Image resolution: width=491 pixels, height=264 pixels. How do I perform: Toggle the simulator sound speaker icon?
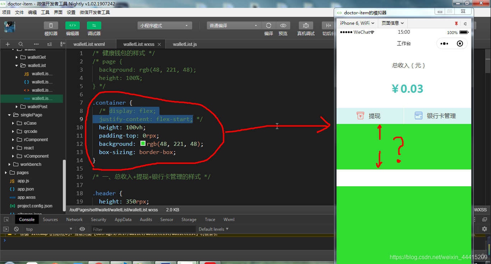465,24
